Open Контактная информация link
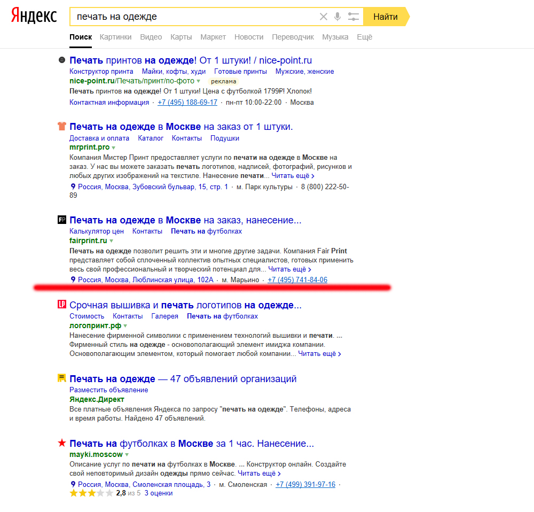The height and width of the screenshot is (512, 534). (x=109, y=102)
